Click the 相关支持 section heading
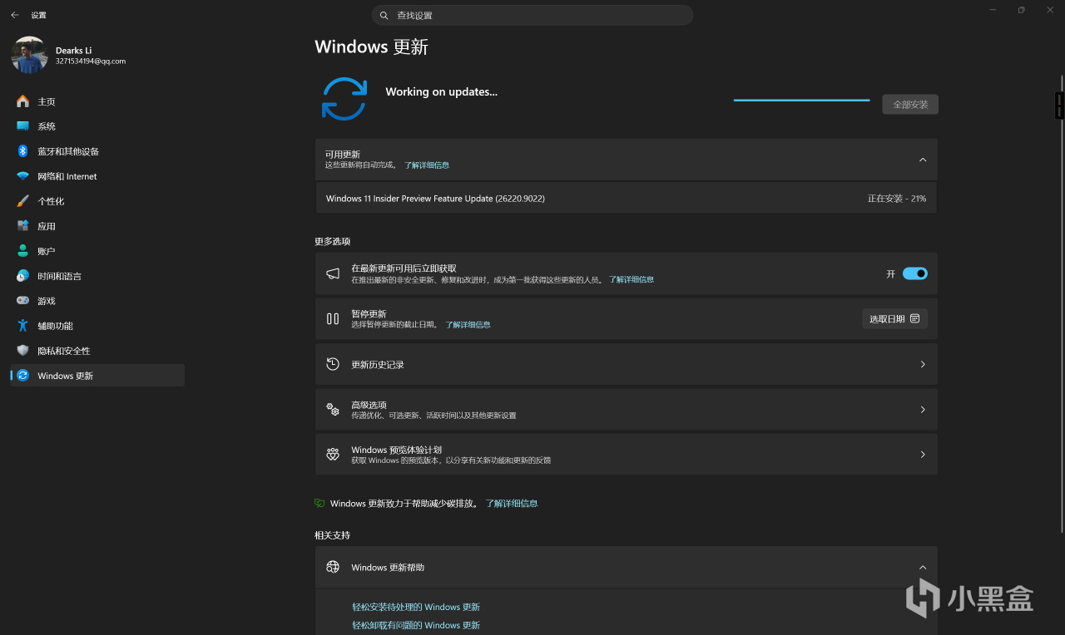1065x635 pixels. click(x=333, y=535)
